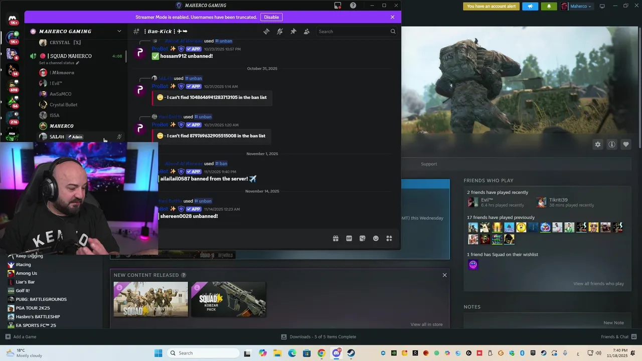Open Steam notifications bell button
This screenshot has height=361, width=642.
(548, 7)
